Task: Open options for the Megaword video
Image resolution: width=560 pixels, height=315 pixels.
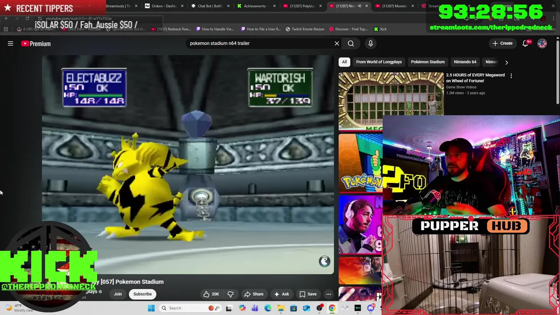Action: pos(511,76)
